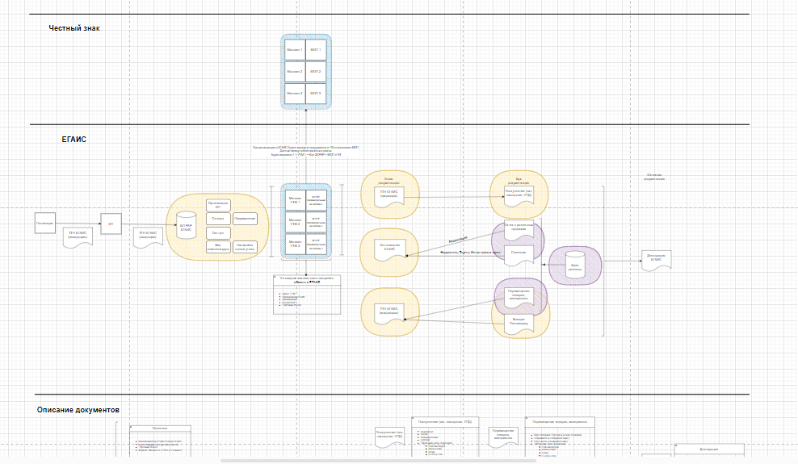
Task: Click the bottom horizontal scrollbar
Action: (x=378, y=461)
